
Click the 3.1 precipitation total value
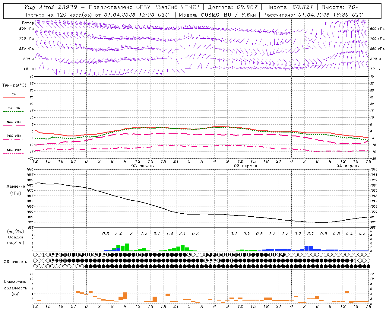(182, 234)
